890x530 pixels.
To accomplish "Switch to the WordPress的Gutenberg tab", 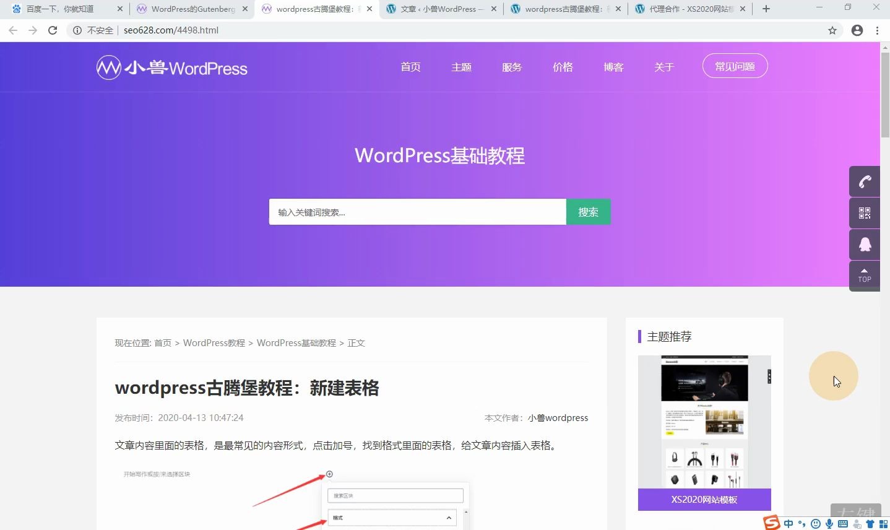I will pos(193,9).
